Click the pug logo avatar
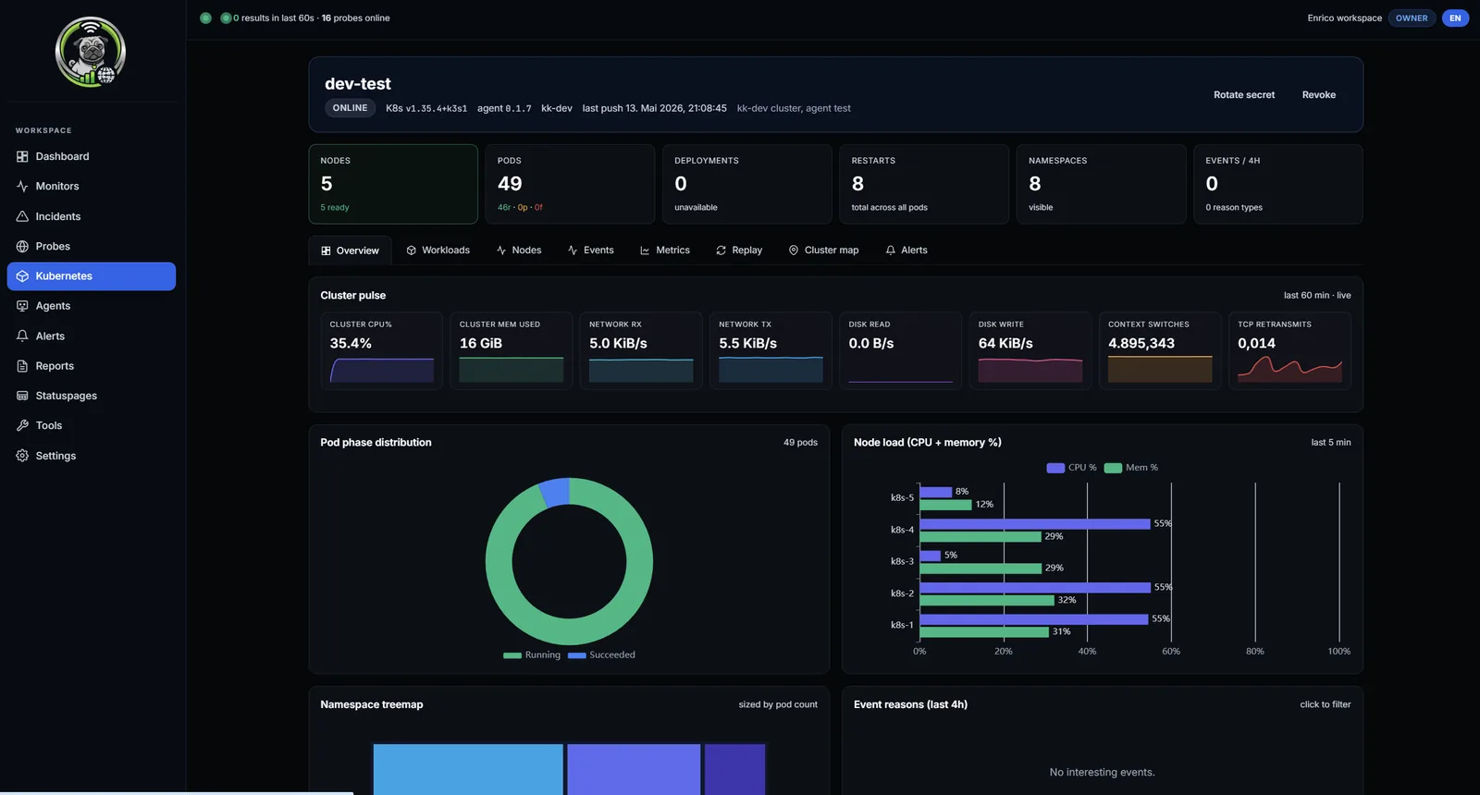The width and height of the screenshot is (1480, 795). point(91,52)
